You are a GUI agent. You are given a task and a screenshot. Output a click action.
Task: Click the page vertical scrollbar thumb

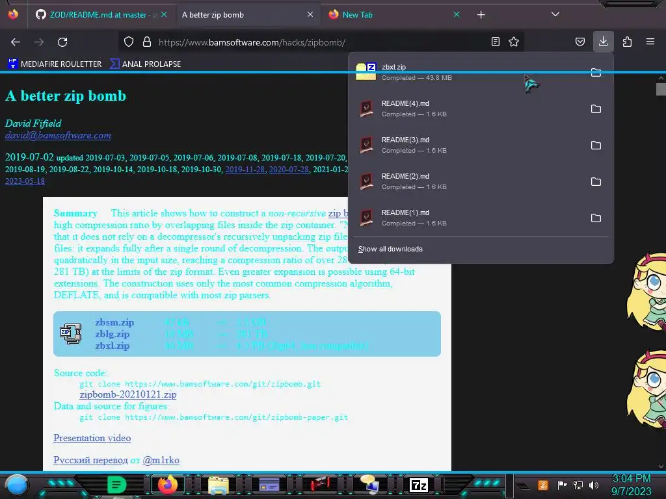(x=661, y=89)
